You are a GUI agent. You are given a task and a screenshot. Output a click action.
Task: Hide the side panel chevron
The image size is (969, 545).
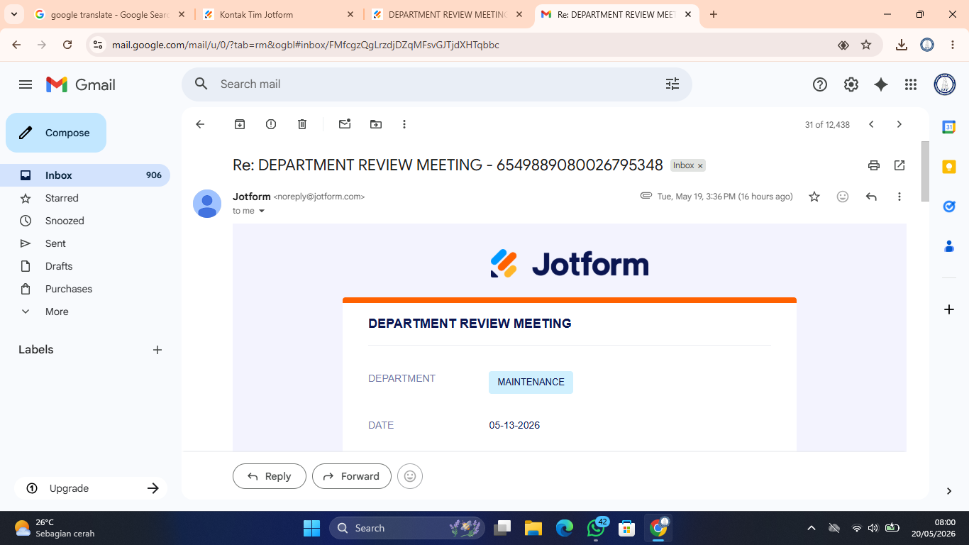click(x=949, y=491)
